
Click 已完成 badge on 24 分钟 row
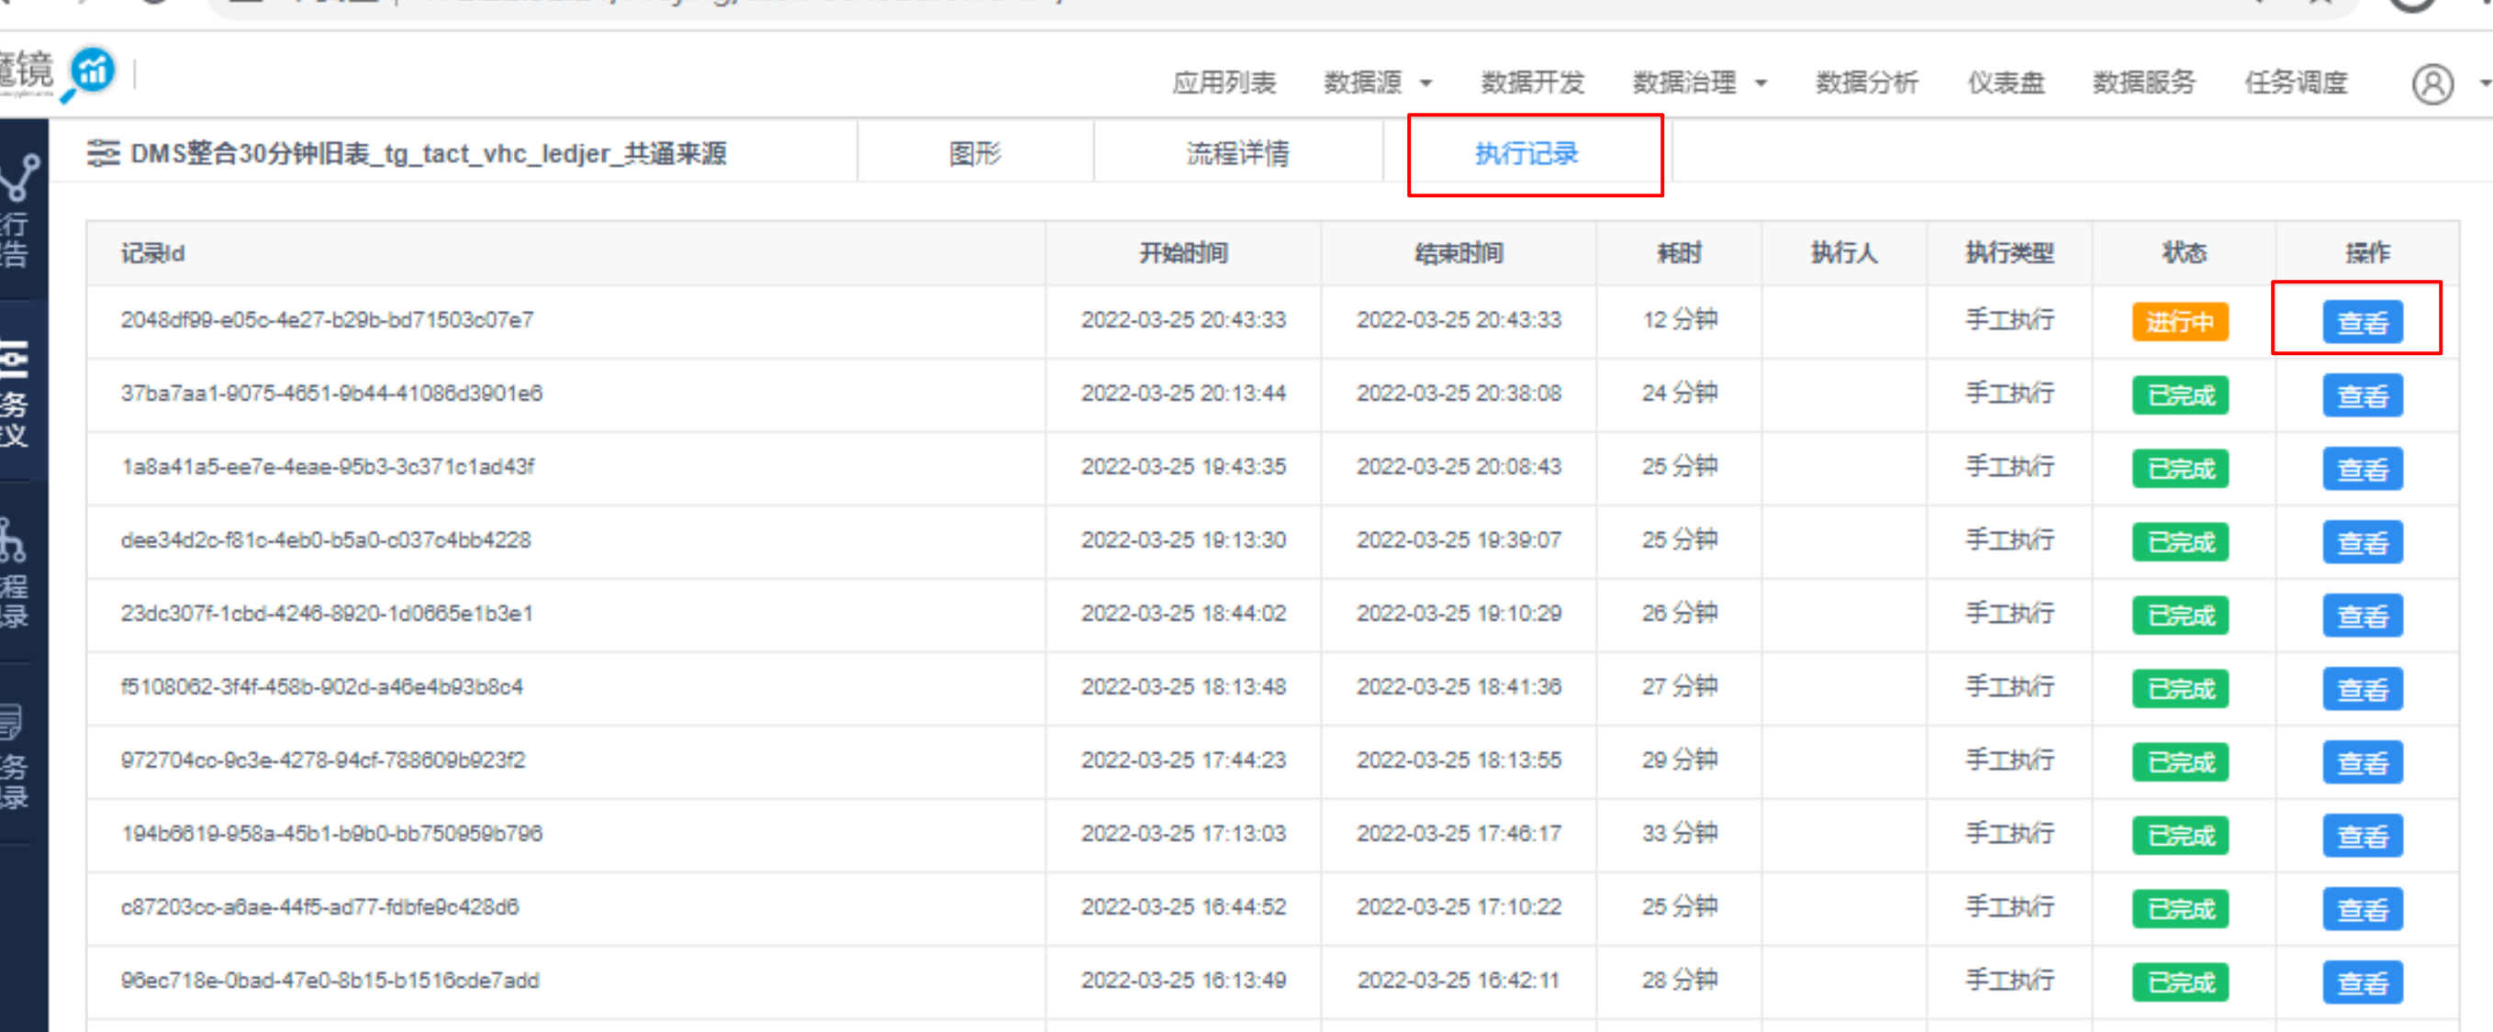click(x=2179, y=395)
